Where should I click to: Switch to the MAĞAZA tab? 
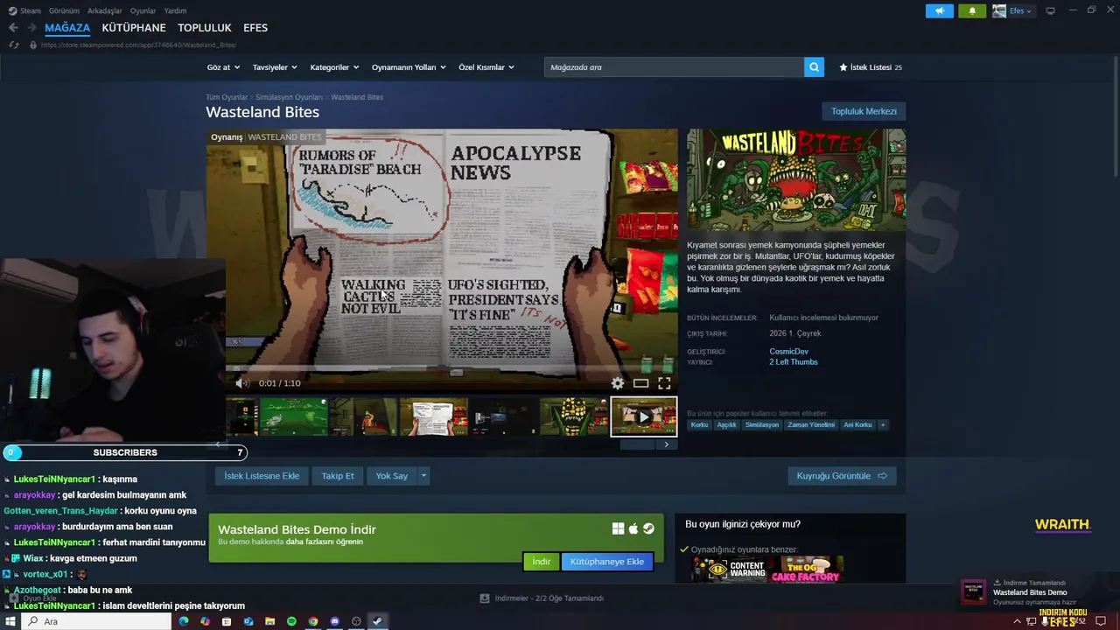tap(67, 28)
